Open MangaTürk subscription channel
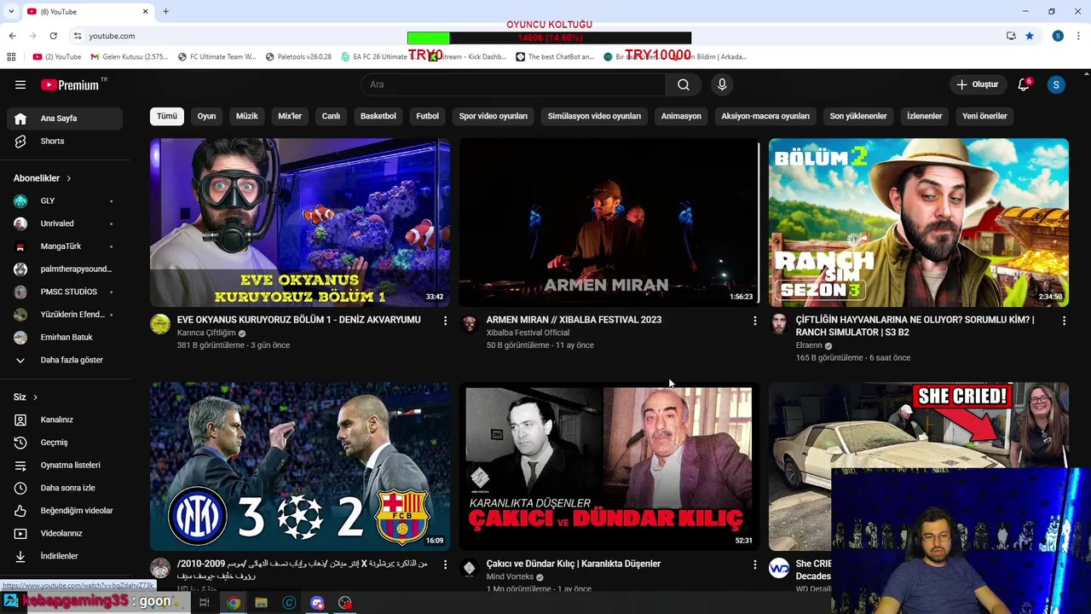The height and width of the screenshot is (614, 1091). click(65, 246)
